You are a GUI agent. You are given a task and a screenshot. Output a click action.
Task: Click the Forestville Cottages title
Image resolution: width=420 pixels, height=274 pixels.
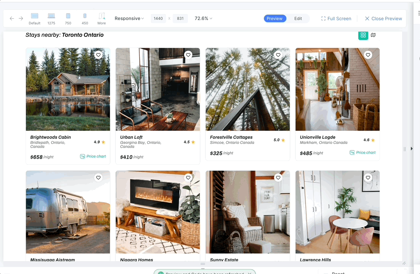point(231,137)
